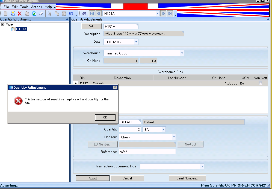272x189 pixels.
Task: Click the Paste clipboard icon
Action: pos(64,13)
